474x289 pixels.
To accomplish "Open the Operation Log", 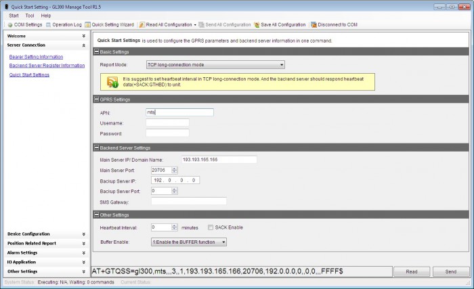I will [64, 24].
